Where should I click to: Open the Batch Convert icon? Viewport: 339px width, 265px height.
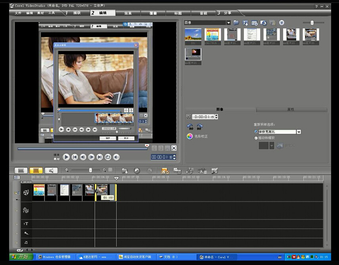[177, 171]
